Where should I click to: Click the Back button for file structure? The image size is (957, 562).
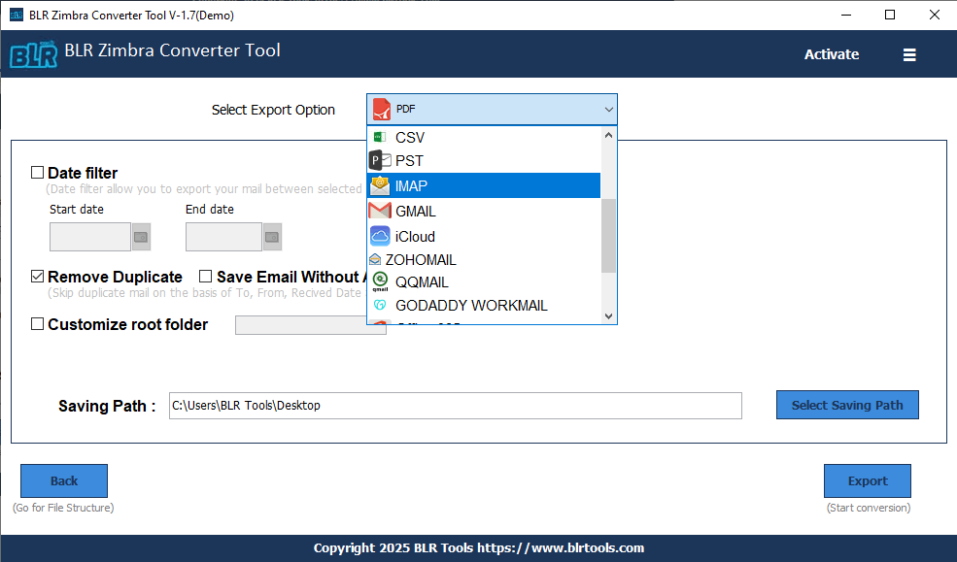(x=63, y=480)
